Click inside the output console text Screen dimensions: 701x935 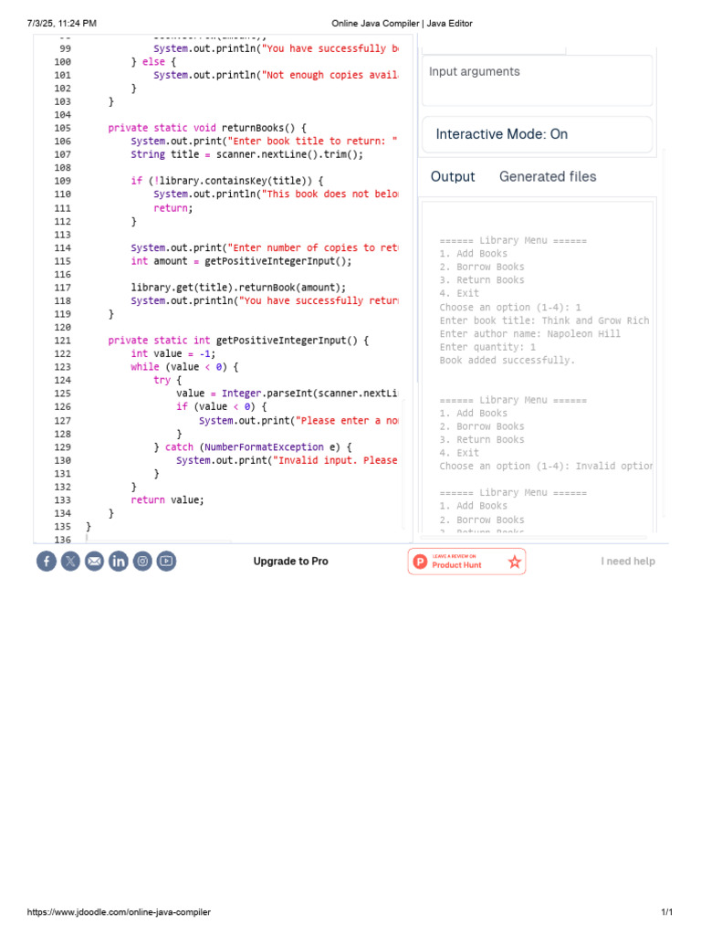539,367
